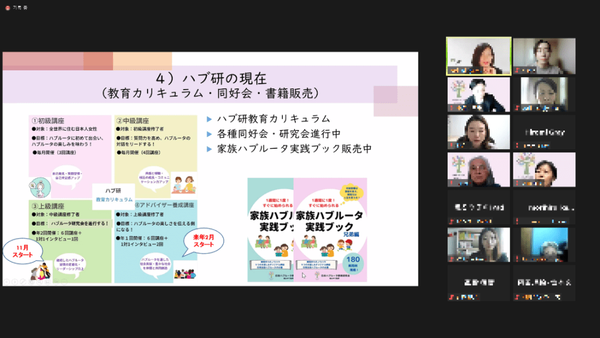Click the muted mic icon on the naorihiro tile
This screenshot has width=600, height=338.
click(x=517, y=221)
